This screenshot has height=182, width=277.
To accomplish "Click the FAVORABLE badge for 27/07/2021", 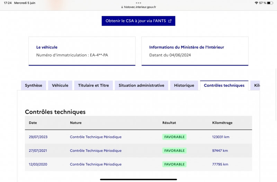I will click(175, 150).
